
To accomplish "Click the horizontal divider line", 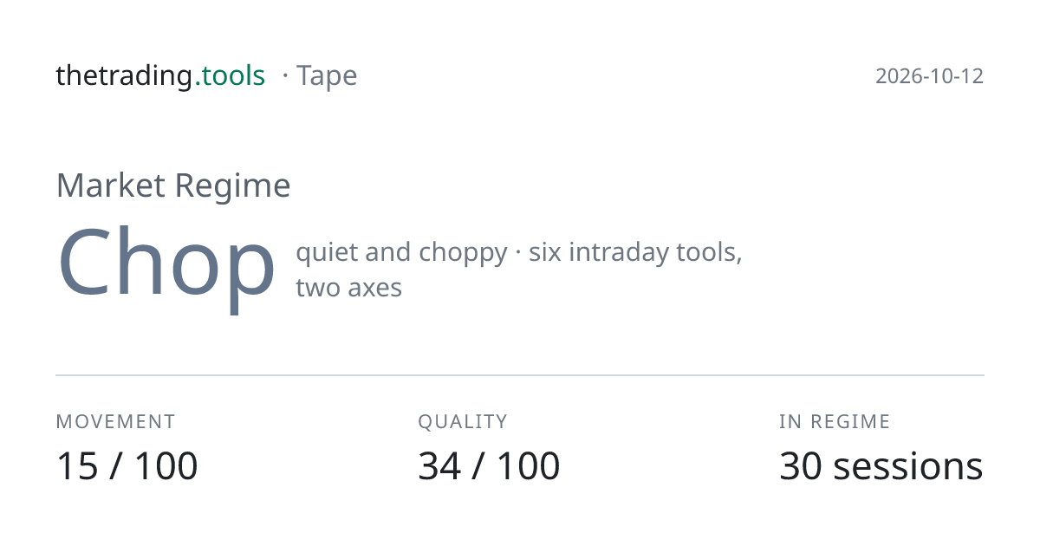I will click(x=520, y=375).
